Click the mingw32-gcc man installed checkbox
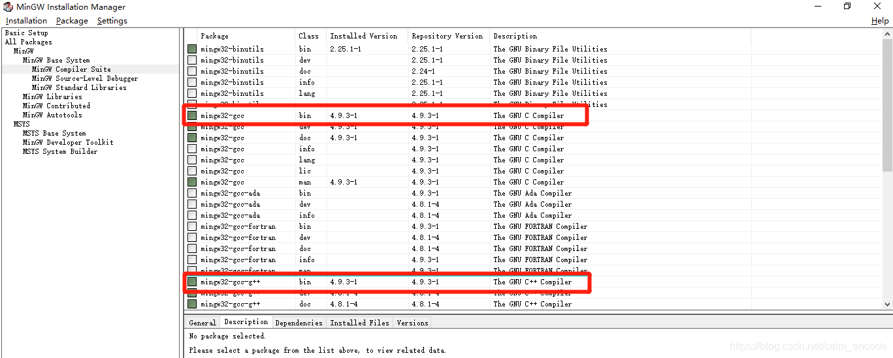This screenshot has width=893, height=358. (192, 182)
